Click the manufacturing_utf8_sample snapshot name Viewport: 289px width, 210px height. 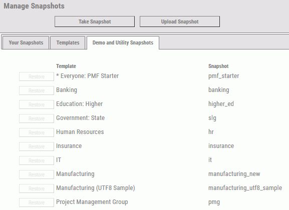(x=245, y=188)
